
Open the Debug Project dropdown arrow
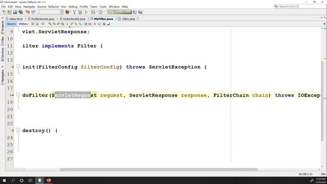pos(97,12)
